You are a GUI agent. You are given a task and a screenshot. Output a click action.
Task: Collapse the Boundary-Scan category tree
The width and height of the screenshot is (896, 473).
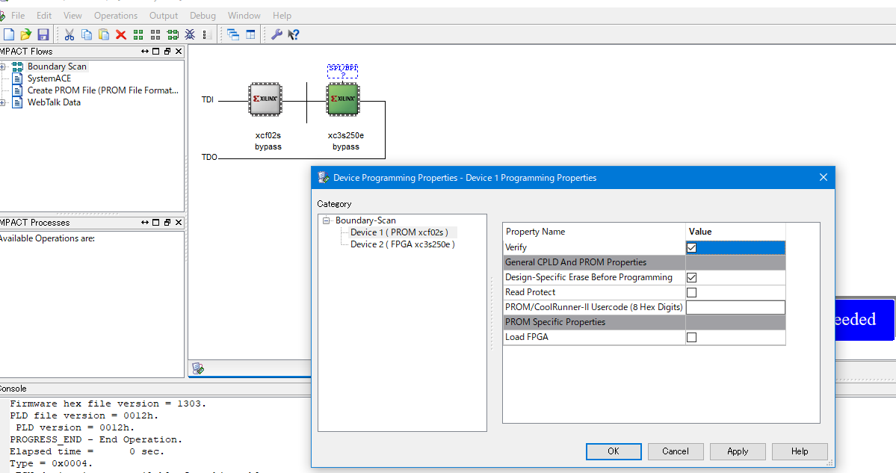point(327,220)
